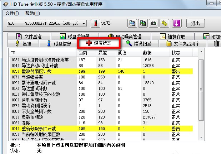Click data value 3765 in 0C row
The image size is (222, 154).
[x=147, y=100]
